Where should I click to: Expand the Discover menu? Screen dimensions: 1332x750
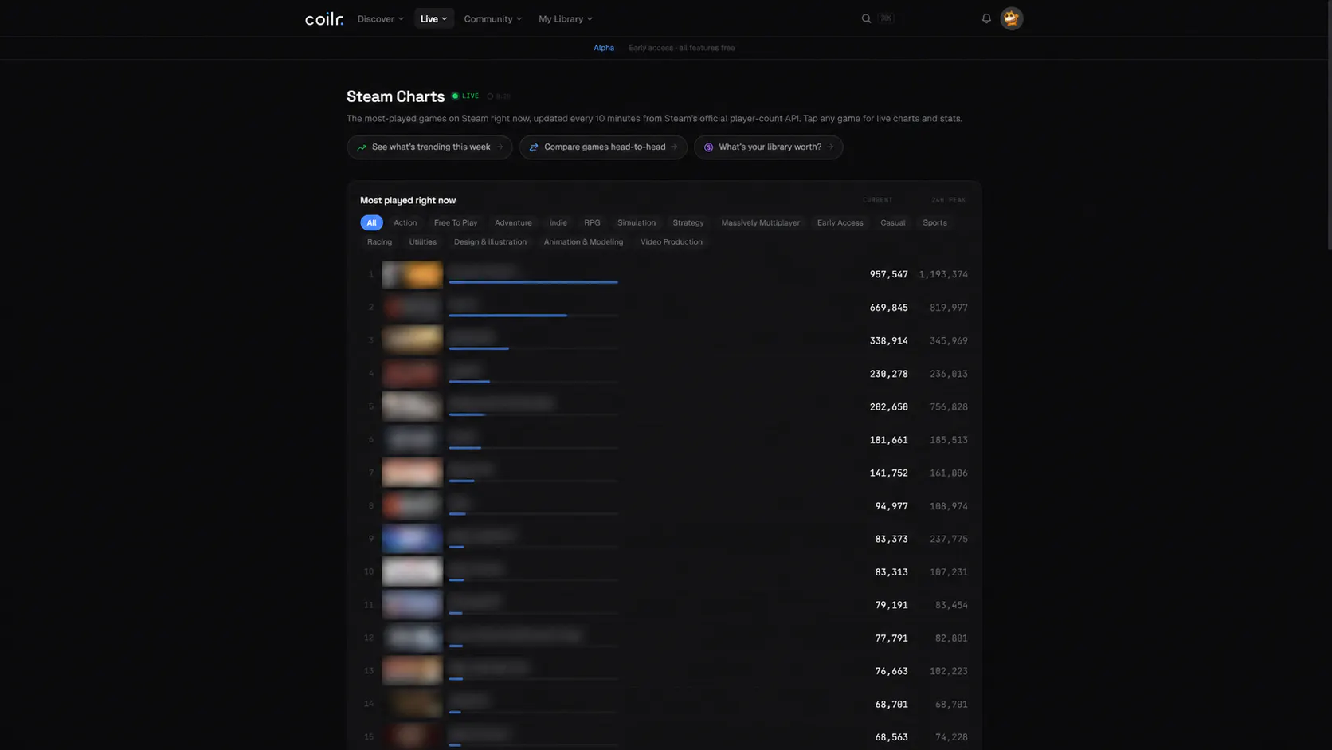click(380, 18)
